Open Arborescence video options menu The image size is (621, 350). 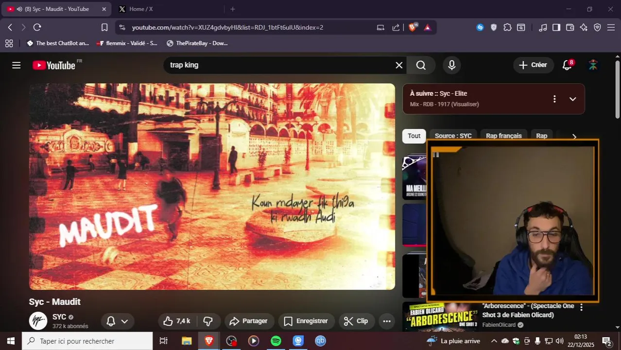click(581, 307)
